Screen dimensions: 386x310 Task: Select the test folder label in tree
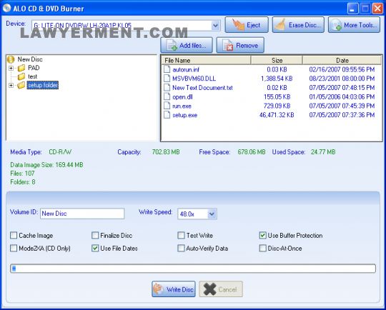tap(32, 76)
